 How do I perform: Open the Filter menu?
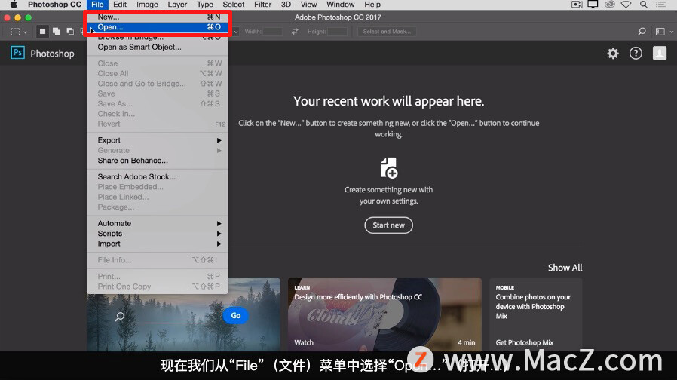pos(262,5)
